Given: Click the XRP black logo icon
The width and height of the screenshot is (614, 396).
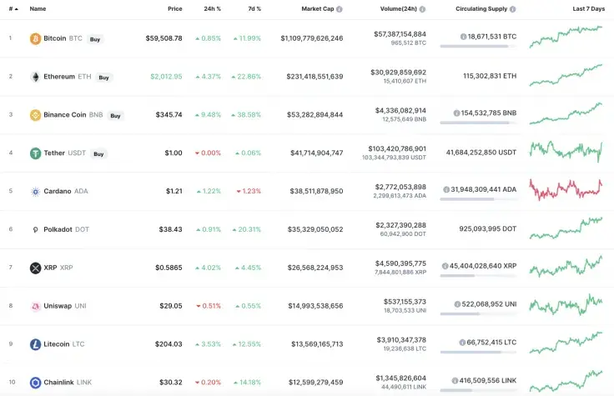Looking at the screenshot, I should [35, 268].
